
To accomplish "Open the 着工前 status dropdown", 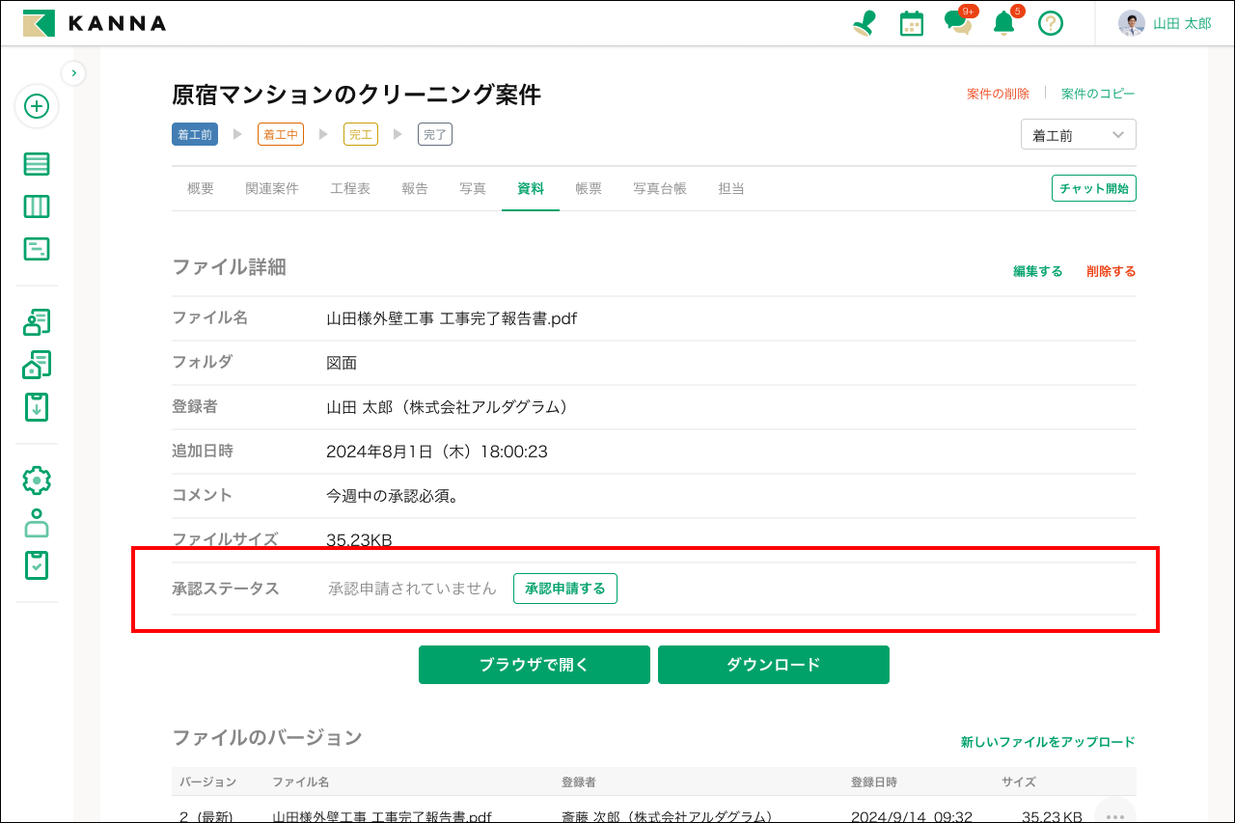I will (x=1078, y=135).
